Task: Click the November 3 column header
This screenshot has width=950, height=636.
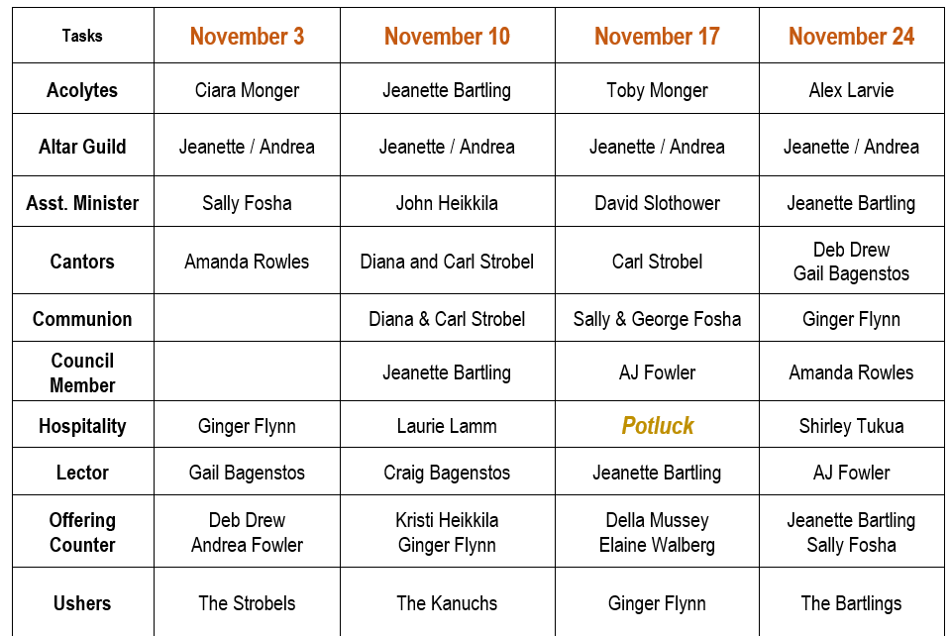Action: (248, 36)
